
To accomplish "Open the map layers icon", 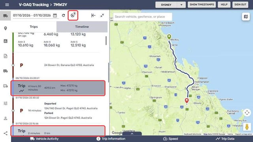I will pyautogui.click(x=246, y=17).
